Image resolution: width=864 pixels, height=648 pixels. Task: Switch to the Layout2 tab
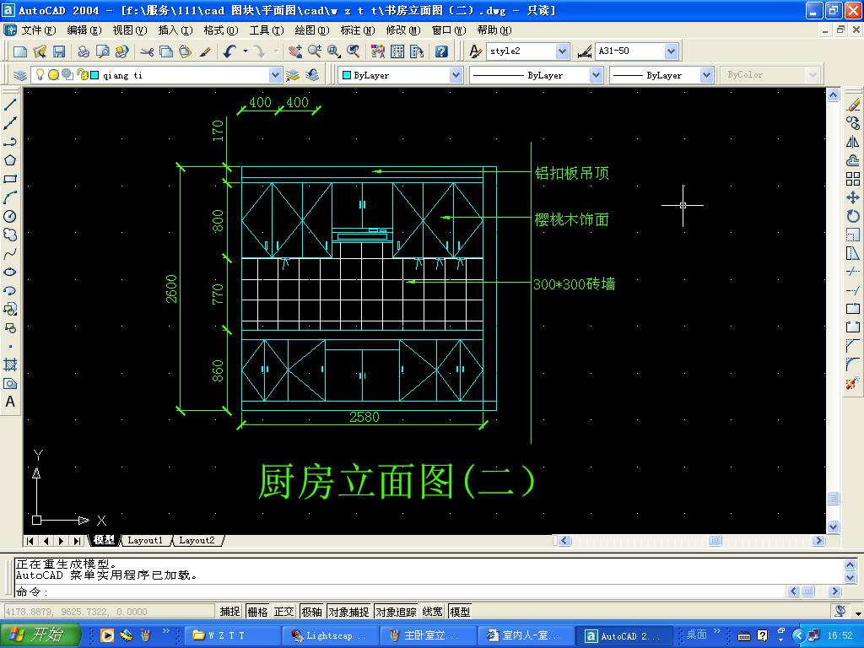click(197, 541)
